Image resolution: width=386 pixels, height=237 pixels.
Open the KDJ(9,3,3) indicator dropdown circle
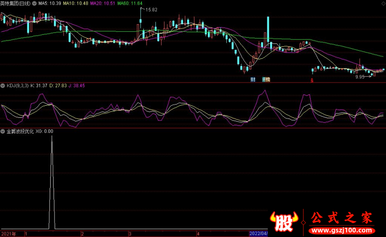[3, 86]
